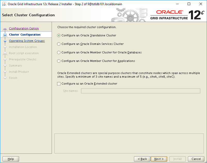Click the Operating System Groups step icon
The width and height of the screenshot is (207, 163).
tap(5, 41)
